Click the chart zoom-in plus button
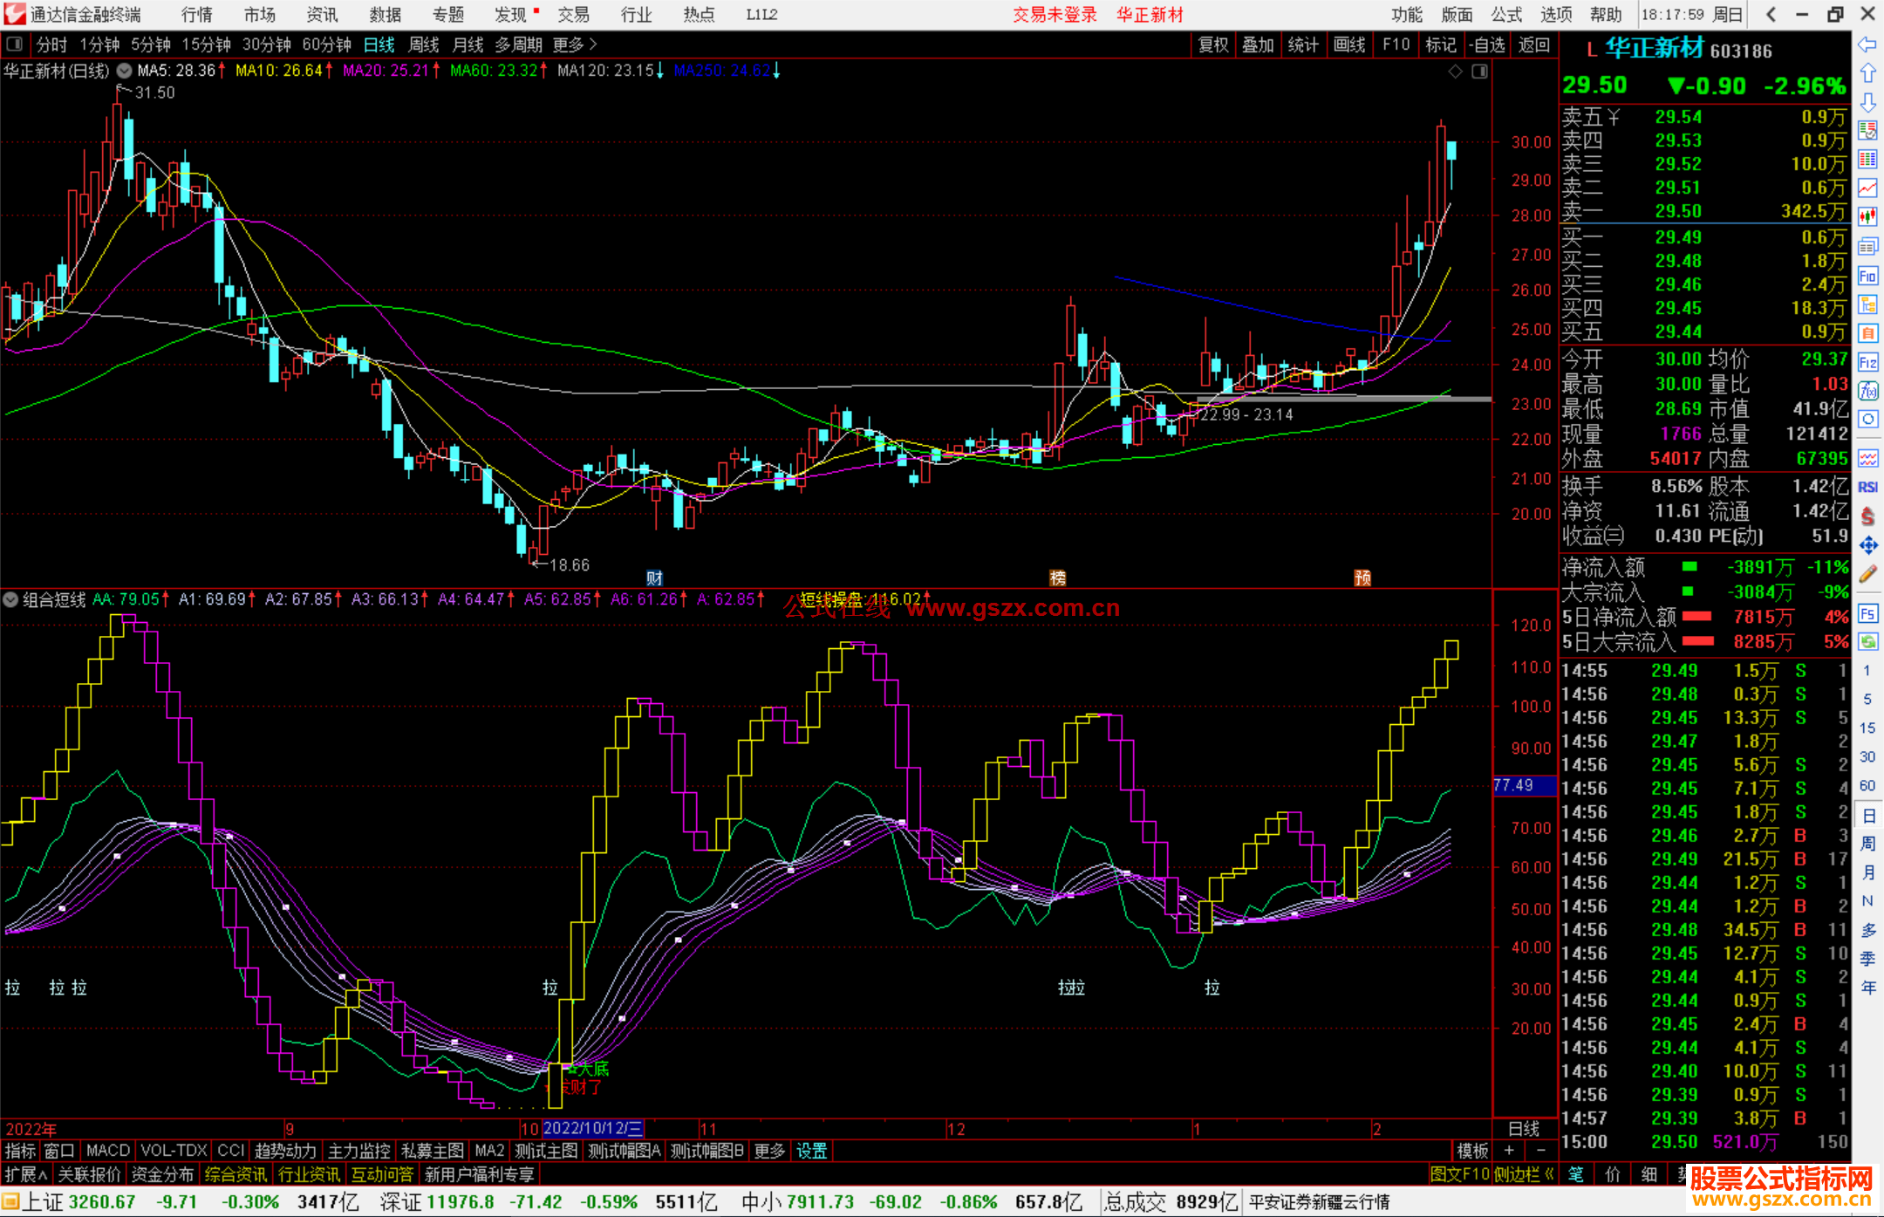 [x=1509, y=1151]
